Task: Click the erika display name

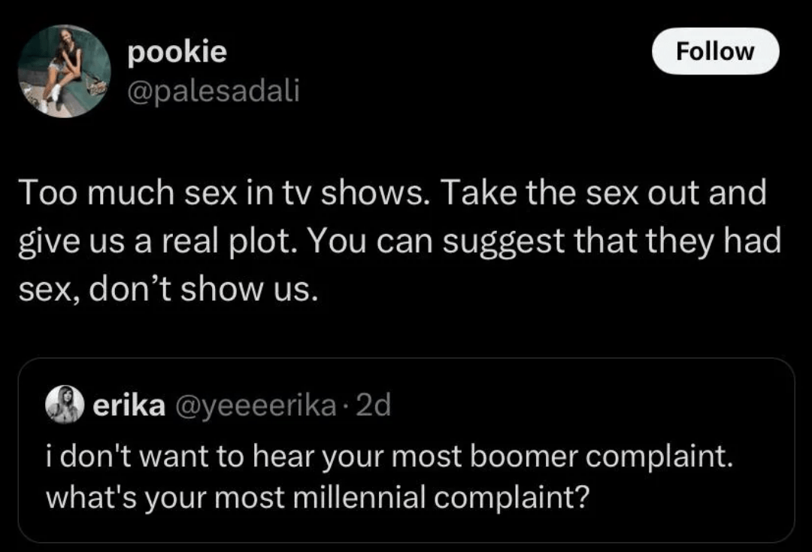Action: point(129,406)
